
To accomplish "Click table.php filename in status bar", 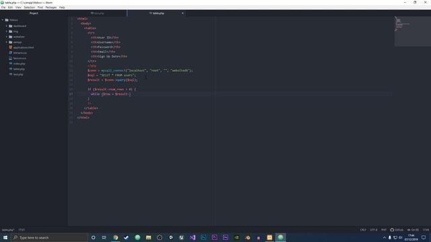I will (x=8, y=230).
